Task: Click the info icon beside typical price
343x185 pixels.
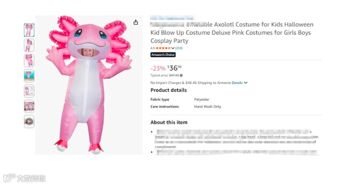Action: 181,76
